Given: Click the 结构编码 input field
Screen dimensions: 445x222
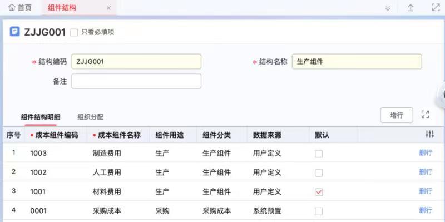Looking at the screenshot, I should (x=136, y=61).
